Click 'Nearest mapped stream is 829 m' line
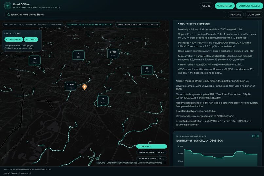The image size is (264, 176). (212, 81)
